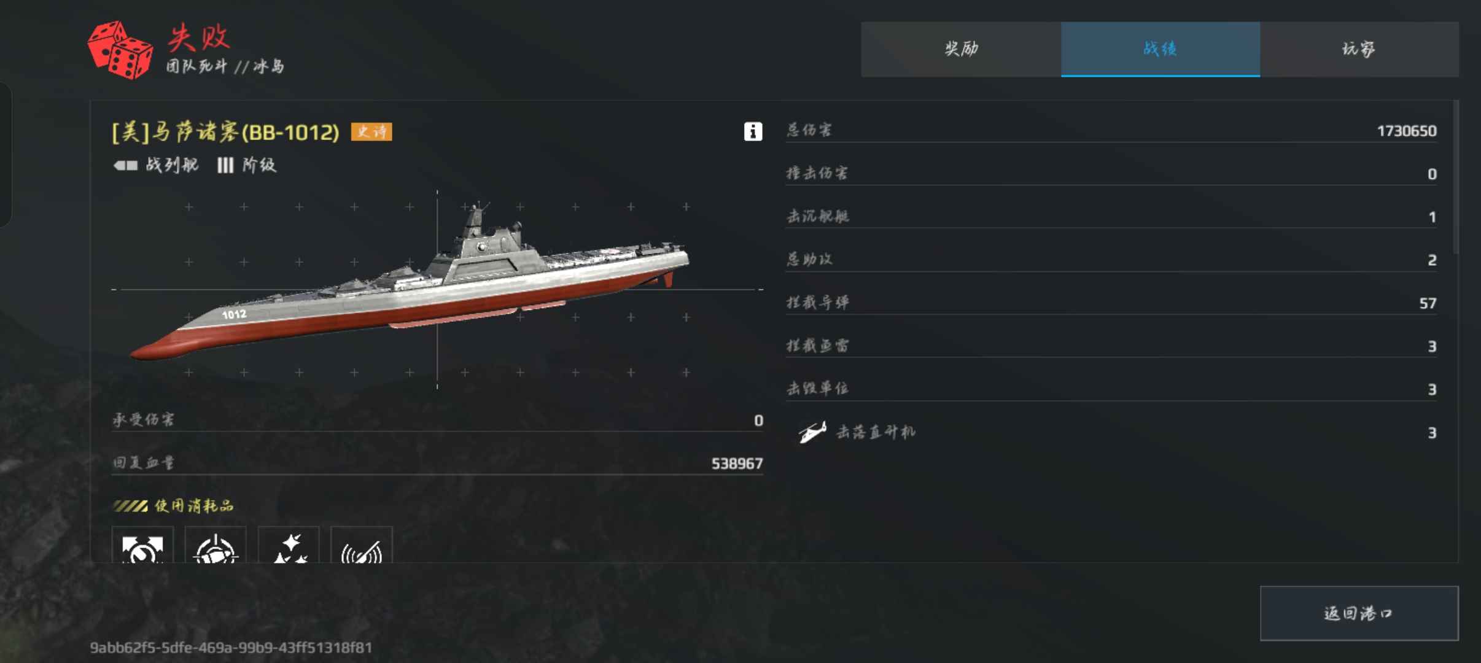This screenshot has width=1481, height=663.
Task: Switch to the 奖励 rewards tab
Action: pyautogui.click(x=961, y=49)
